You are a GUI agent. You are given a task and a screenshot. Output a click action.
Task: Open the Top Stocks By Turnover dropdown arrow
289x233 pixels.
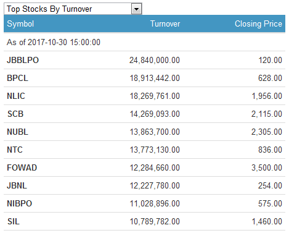[136, 9]
